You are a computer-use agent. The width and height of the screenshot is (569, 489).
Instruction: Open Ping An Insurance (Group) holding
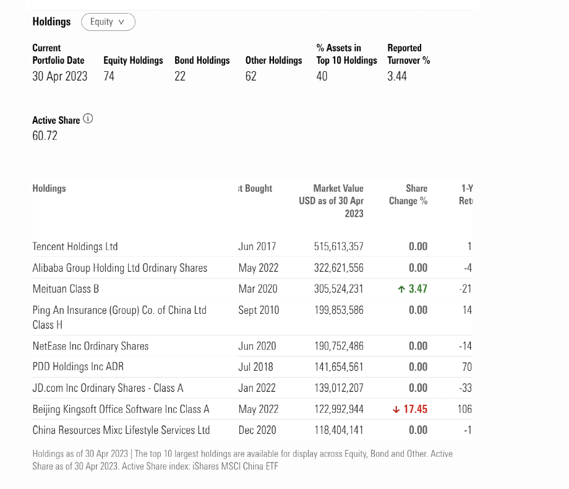pyautogui.click(x=119, y=310)
